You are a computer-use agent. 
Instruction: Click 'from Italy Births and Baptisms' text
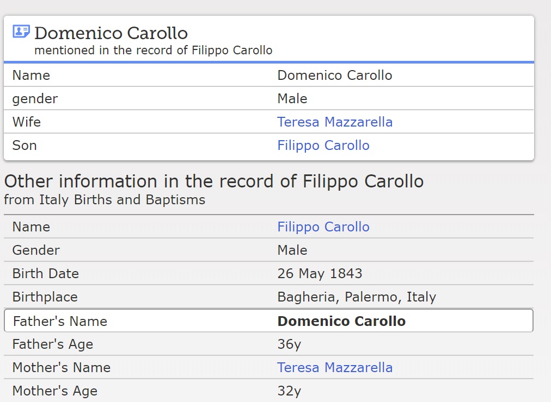pos(105,200)
